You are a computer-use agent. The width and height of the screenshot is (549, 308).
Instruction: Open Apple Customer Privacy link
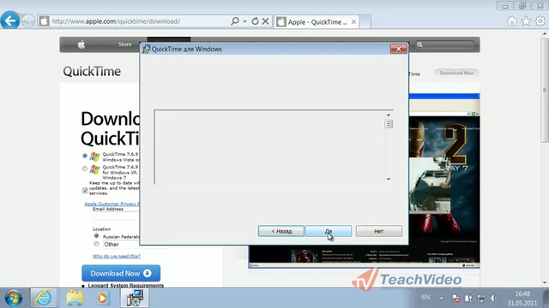coord(112,204)
